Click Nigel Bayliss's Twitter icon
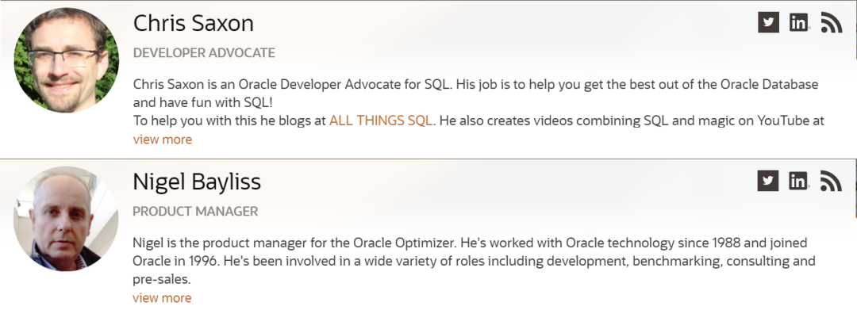Screen dimensions: 857x310 click(x=768, y=181)
